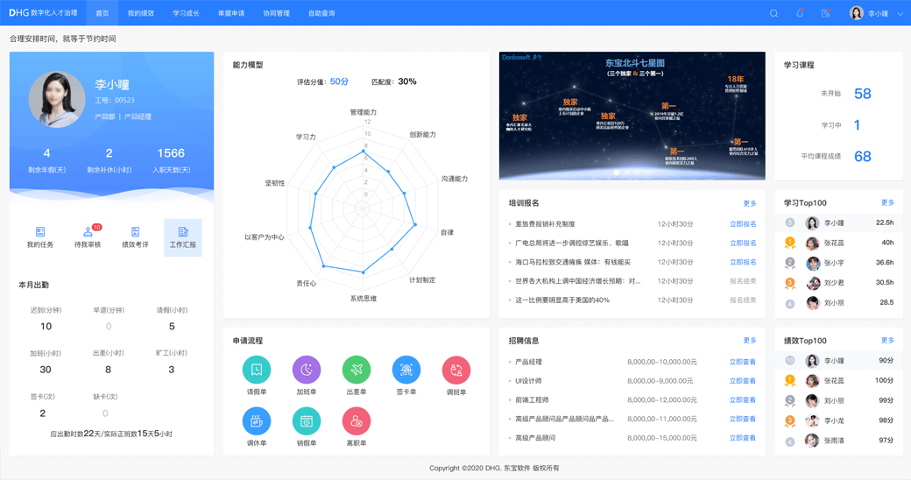Click the 东宝北斗七星图 banner image
911x480 pixels.
click(632, 116)
